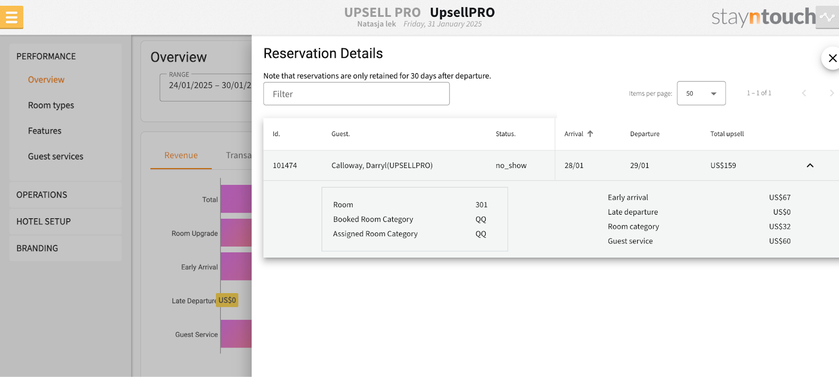This screenshot has width=839, height=377.
Task: Click the Booked Room Category label
Action: [x=373, y=219]
